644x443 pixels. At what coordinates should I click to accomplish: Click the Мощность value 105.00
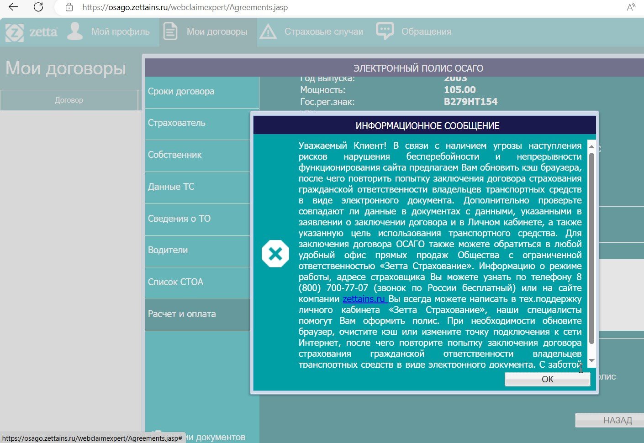(x=460, y=90)
